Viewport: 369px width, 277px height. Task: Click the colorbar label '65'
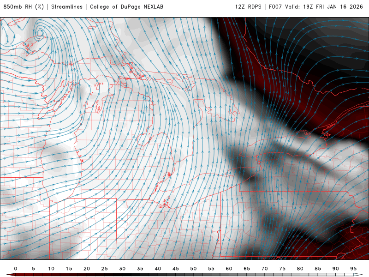(247, 269)
